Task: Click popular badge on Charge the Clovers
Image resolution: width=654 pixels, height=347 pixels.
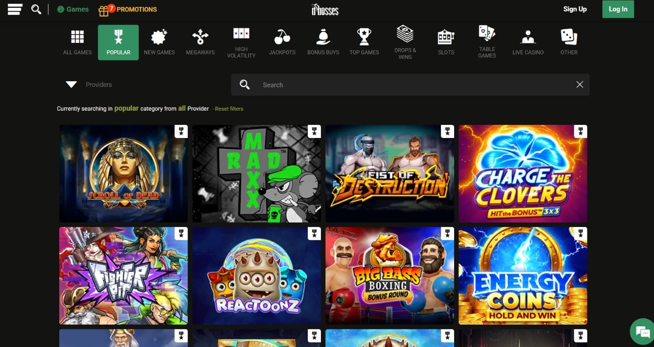Action: point(581,131)
